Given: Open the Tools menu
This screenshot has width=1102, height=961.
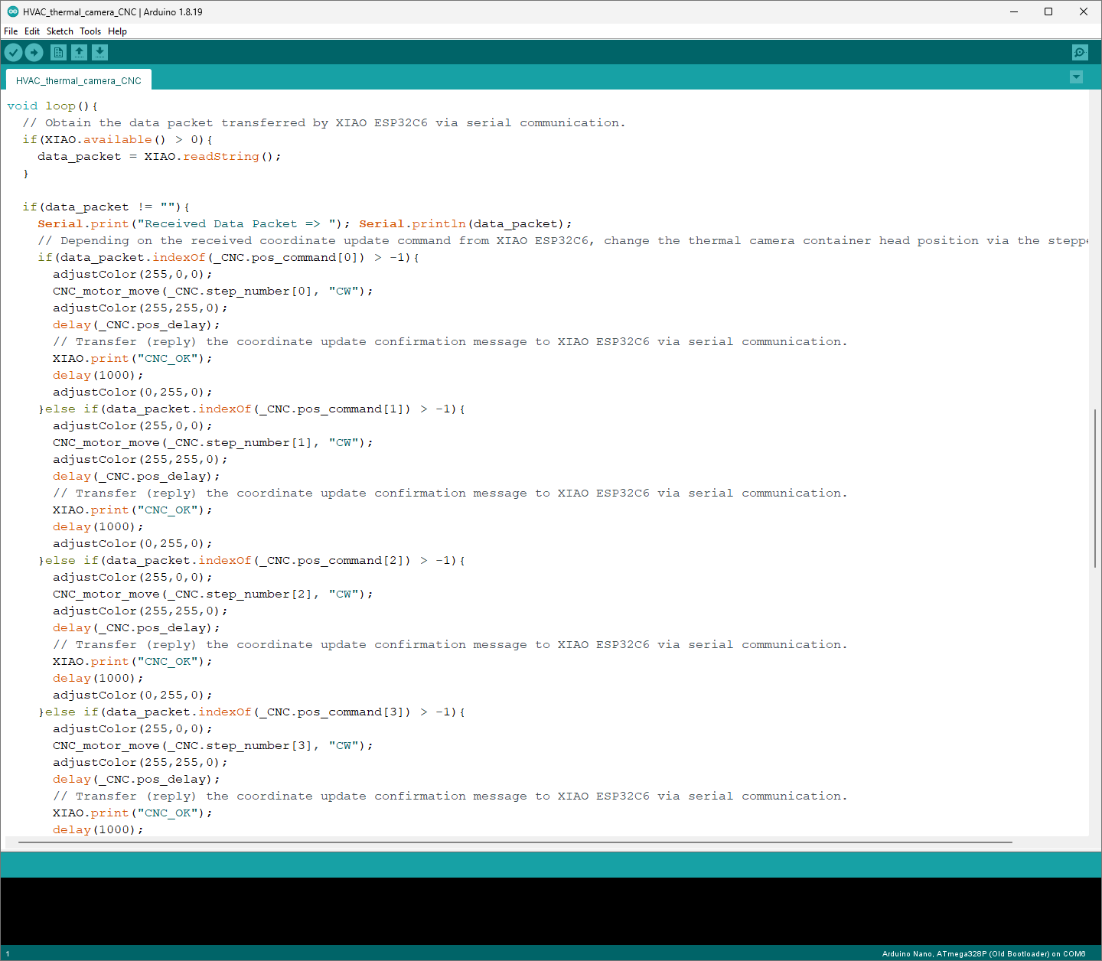Looking at the screenshot, I should pos(90,31).
